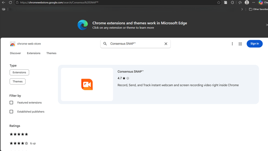The width and height of the screenshot is (268, 151).
Task: Click the Sign in button
Action: 254,44
